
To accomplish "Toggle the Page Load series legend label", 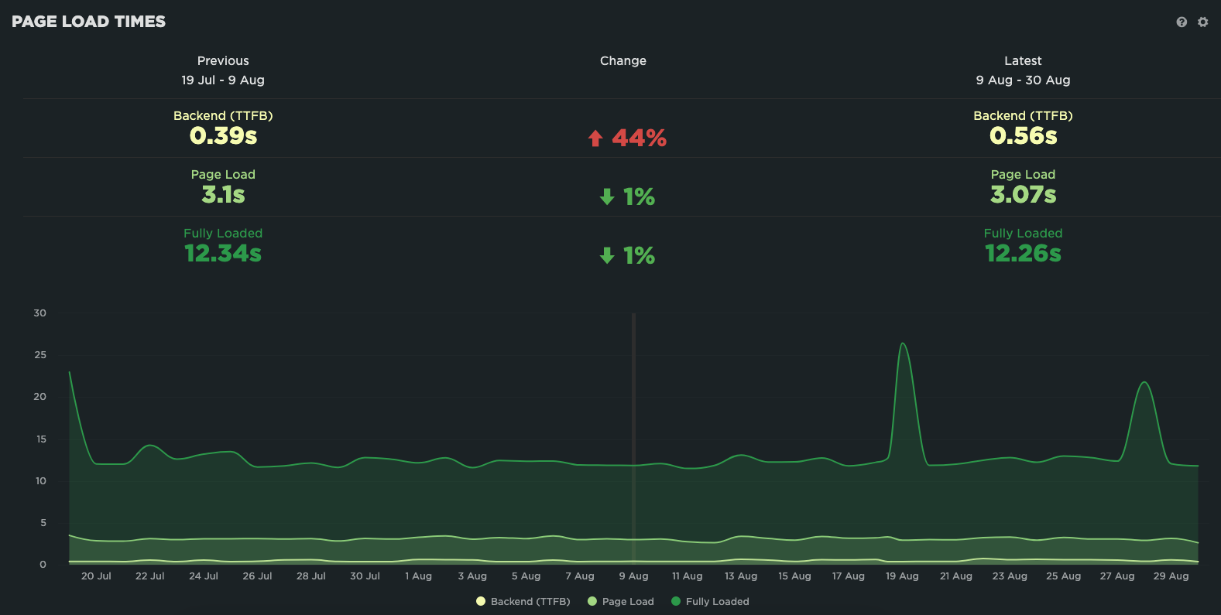I will click(x=628, y=601).
